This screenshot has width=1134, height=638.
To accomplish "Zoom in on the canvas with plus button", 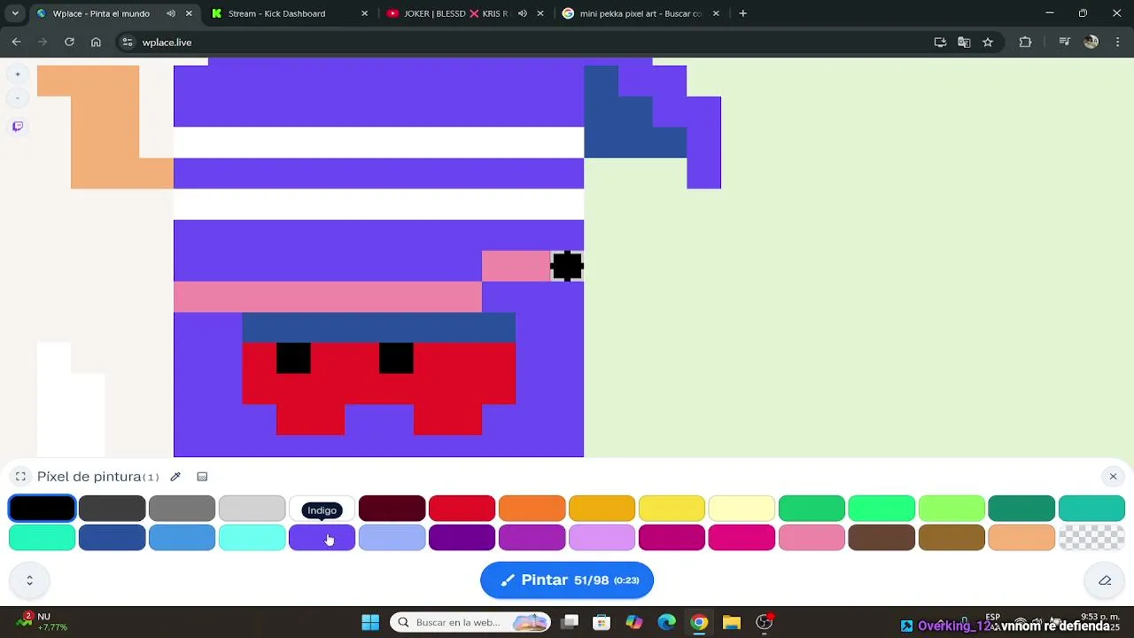I will (18, 74).
